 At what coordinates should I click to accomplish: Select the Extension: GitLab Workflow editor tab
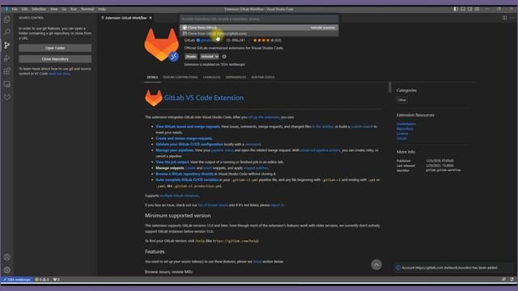pos(126,18)
